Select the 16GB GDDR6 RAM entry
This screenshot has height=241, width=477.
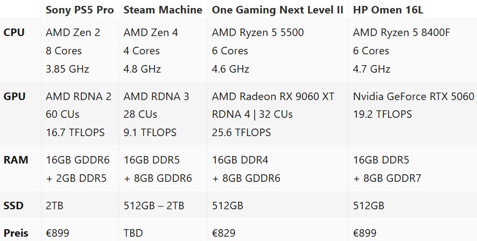pos(76,160)
